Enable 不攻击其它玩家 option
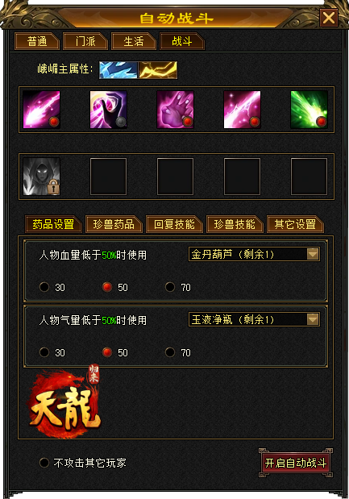 [44, 463]
